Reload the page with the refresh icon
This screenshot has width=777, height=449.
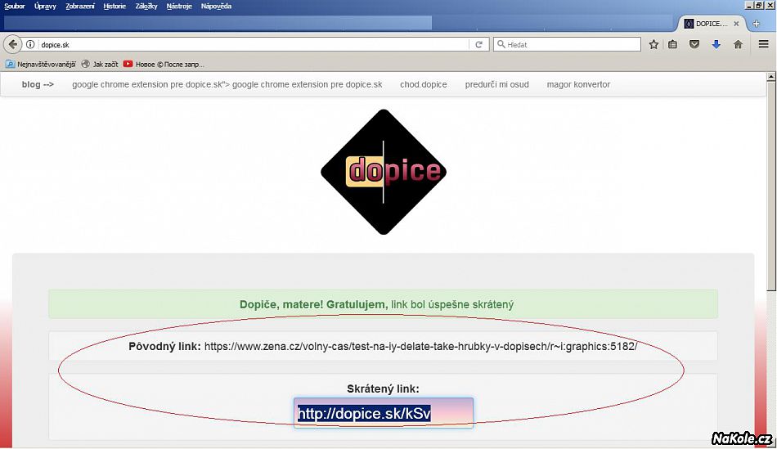(x=480, y=45)
